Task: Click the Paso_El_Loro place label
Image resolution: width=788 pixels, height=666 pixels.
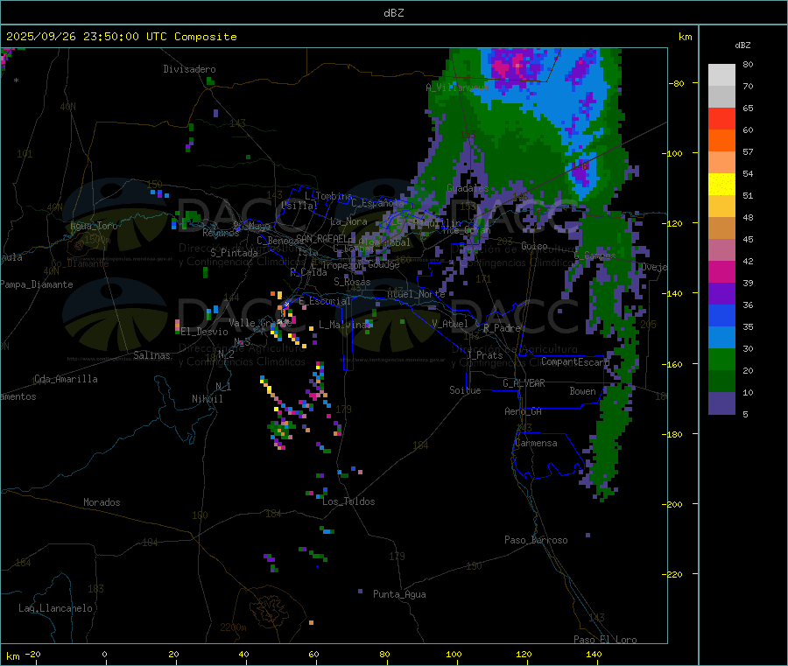Action: click(605, 640)
